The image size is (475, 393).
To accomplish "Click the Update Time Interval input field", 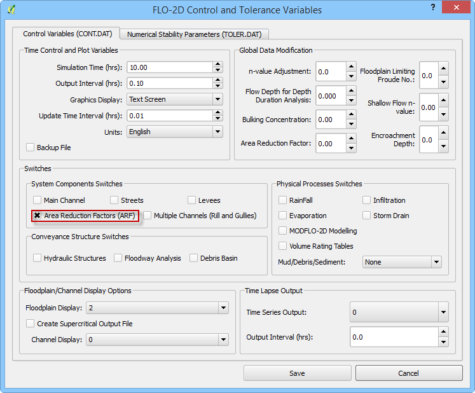I will click(169, 116).
